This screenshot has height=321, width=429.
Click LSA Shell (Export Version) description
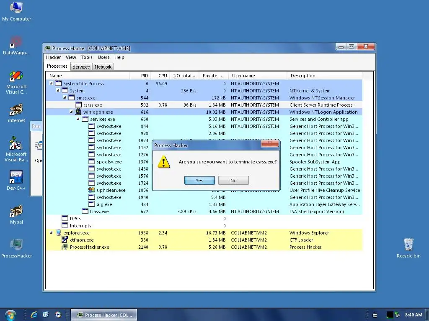click(317, 211)
